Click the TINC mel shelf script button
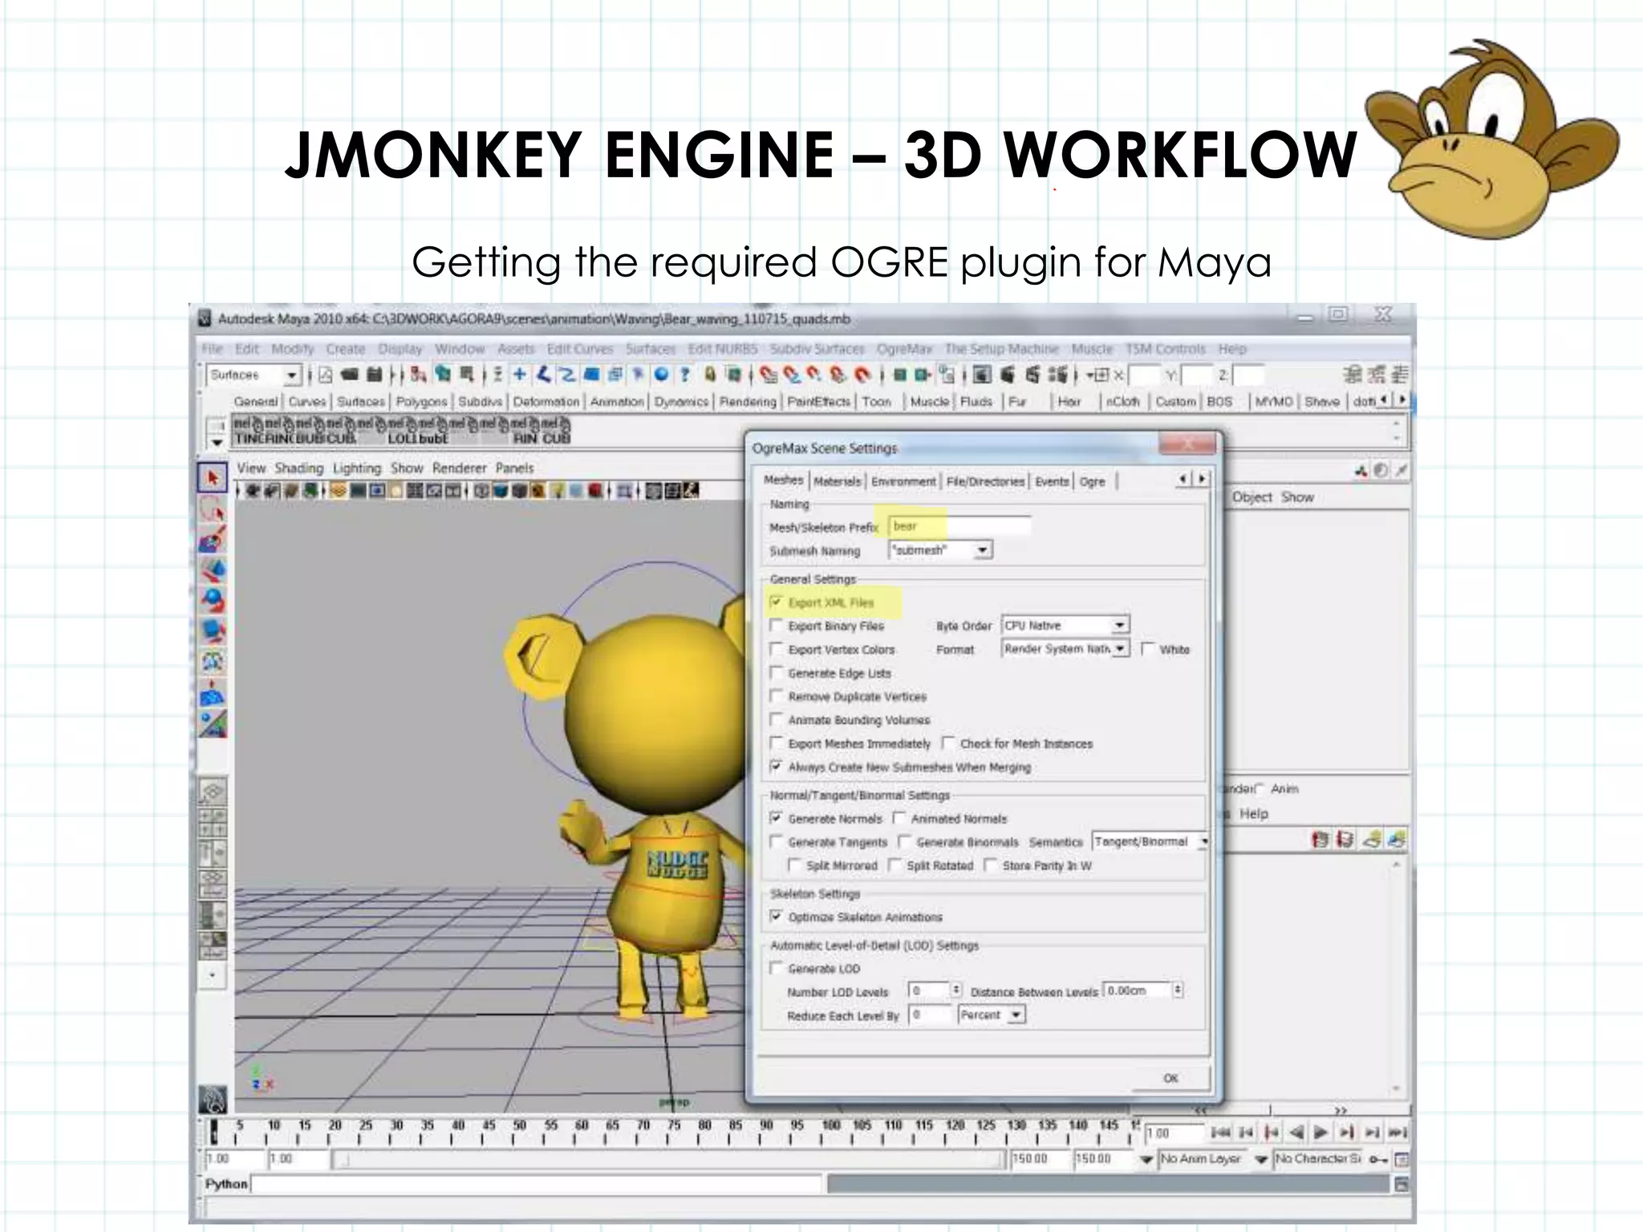This screenshot has width=1643, height=1232. click(247, 430)
